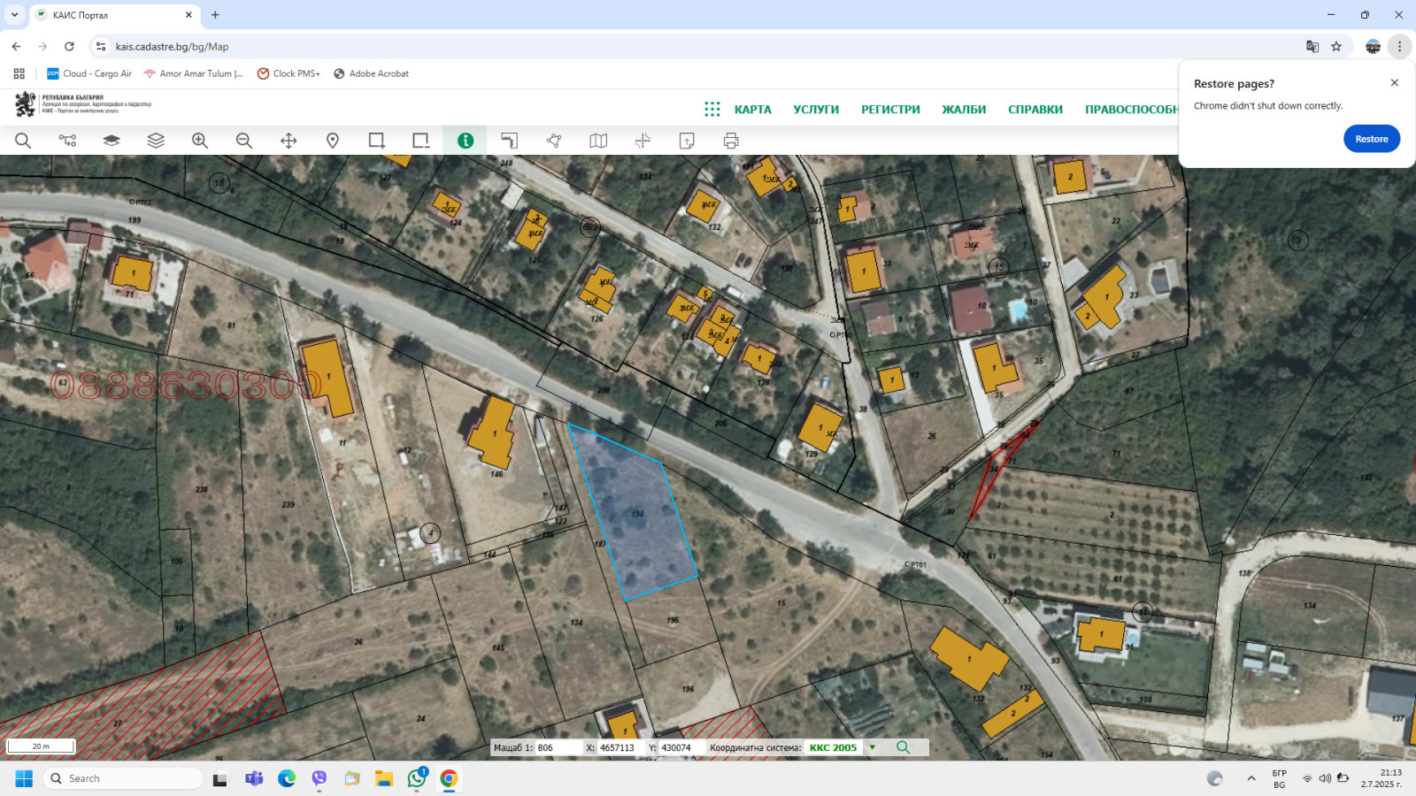Click the location pin marker tool
1416x796 pixels.
(x=333, y=141)
